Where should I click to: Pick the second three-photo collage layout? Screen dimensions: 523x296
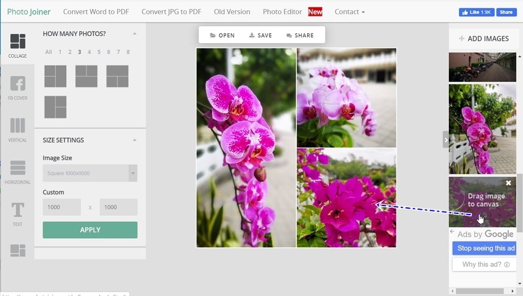[86, 77]
